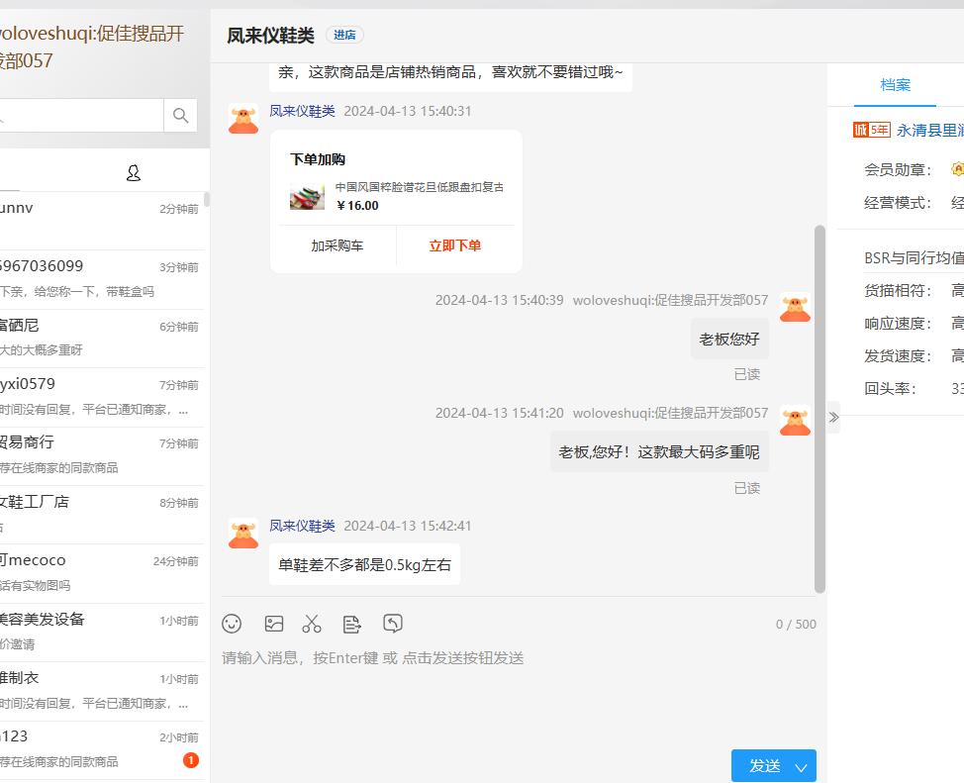The height and width of the screenshot is (783, 964).
Task: Open conversation from 2 minutes ago
Action: pyautogui.click(x=101, y=221)
